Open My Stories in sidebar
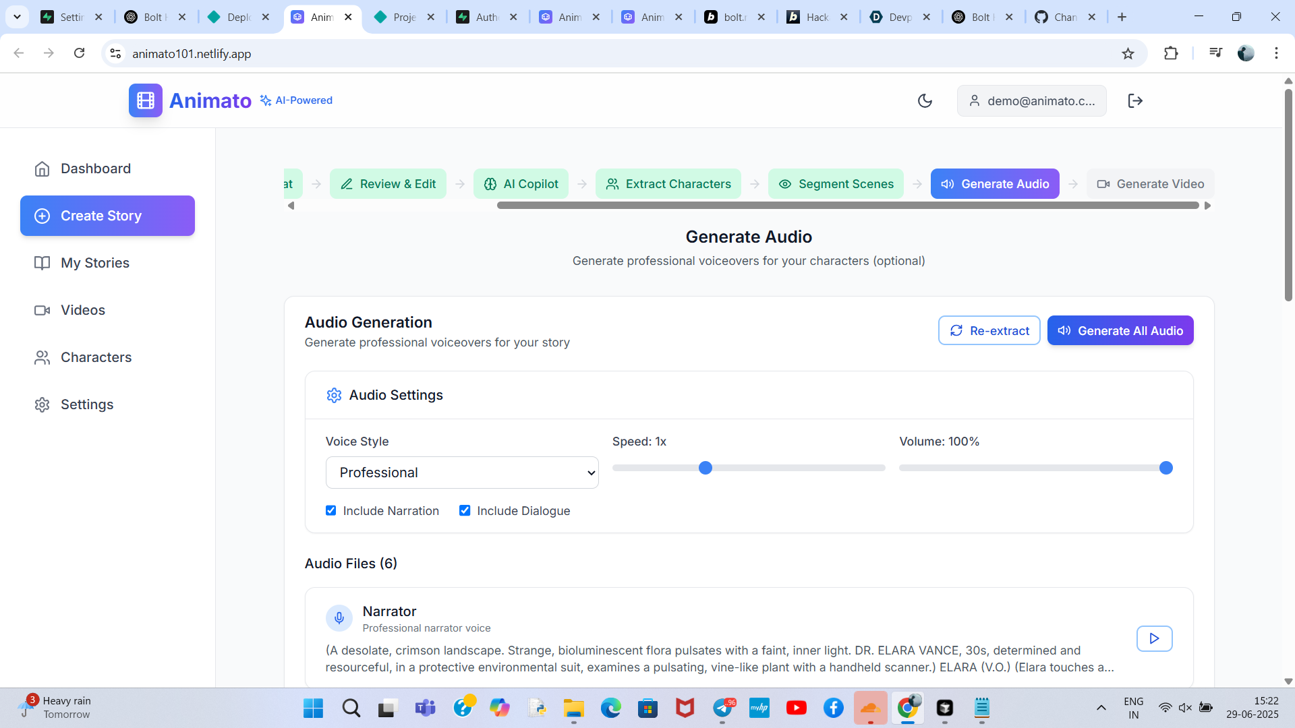Image resolution: width=1295 pixels, height=728 pixels. 95,263
